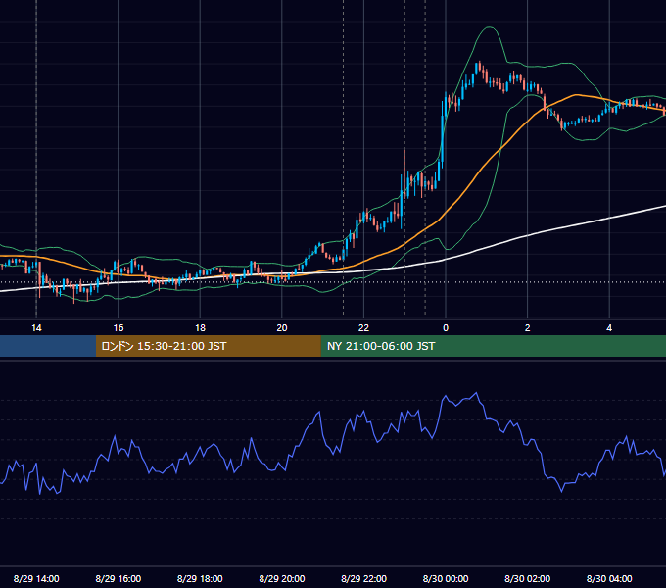The image size is (666, 588).
Task: Click the ロンドン 15:30-21:00 JST session bar
Action: coord(208,346)
